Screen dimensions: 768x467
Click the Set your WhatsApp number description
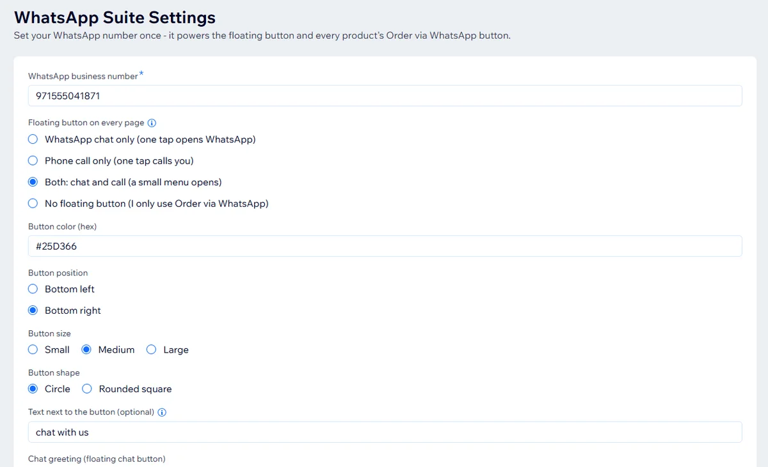pos(262,36)
